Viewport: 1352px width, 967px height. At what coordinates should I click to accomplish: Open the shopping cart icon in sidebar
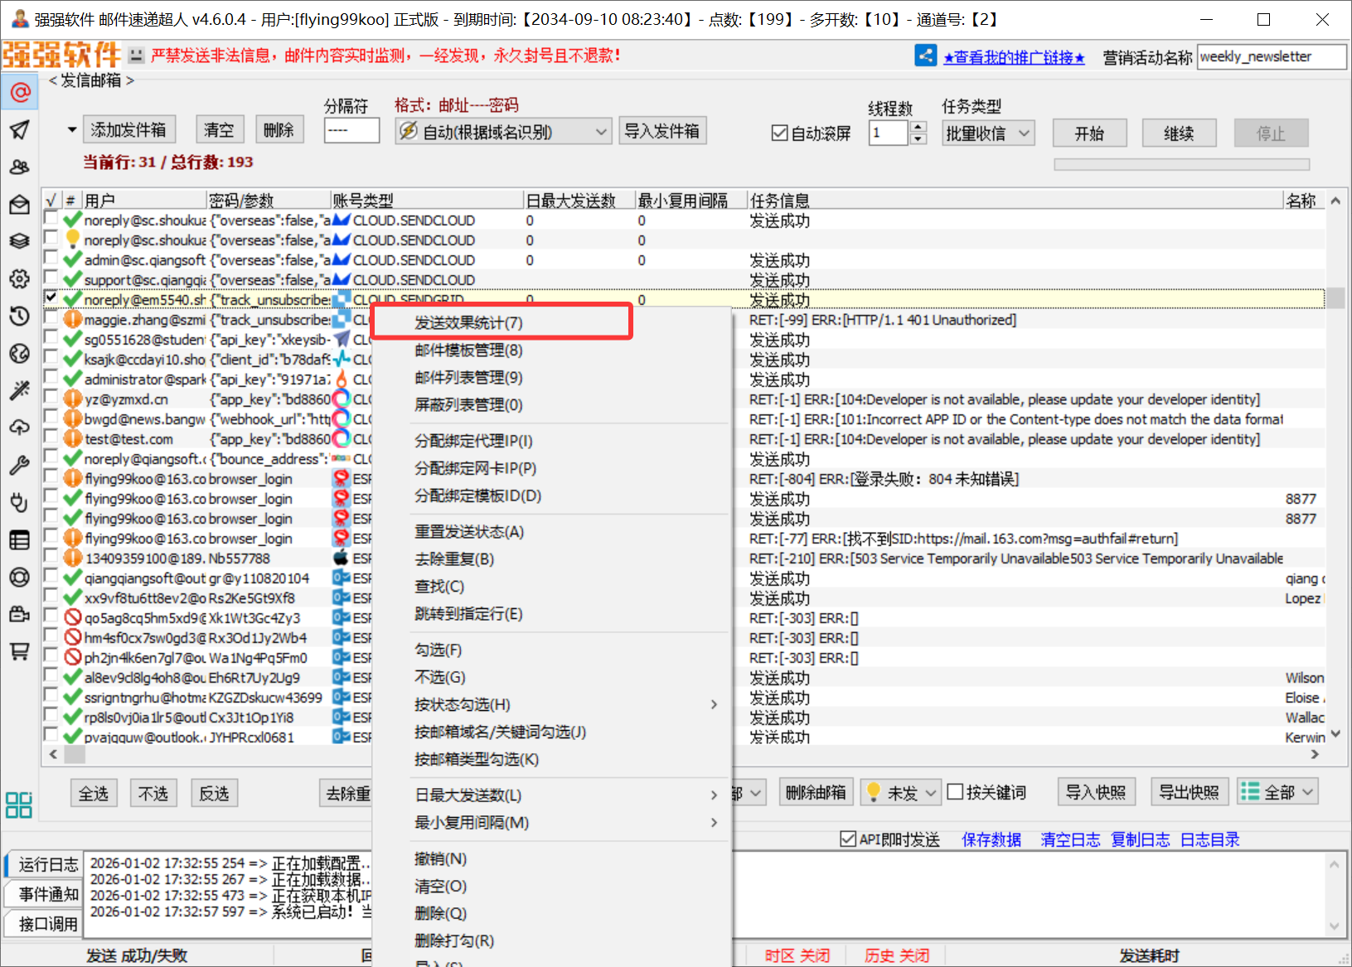pyautogui.click(x=19, y=651)
